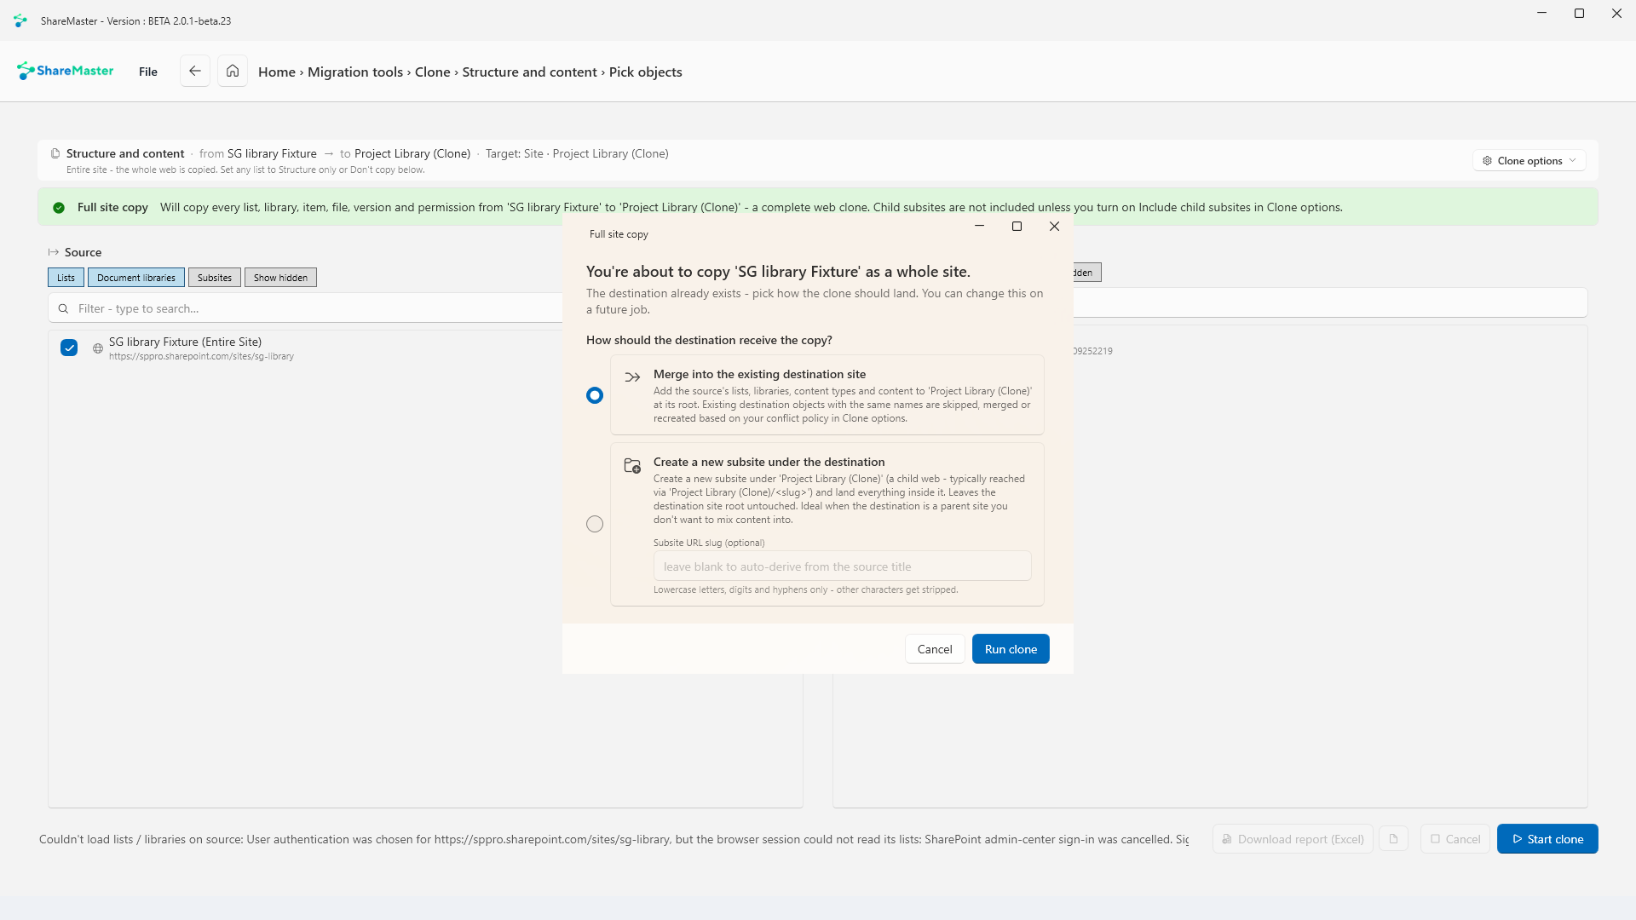Expand the Clone options dropdown
The height and width of the screenshot is (920, 1636).
pos(1529,160)
